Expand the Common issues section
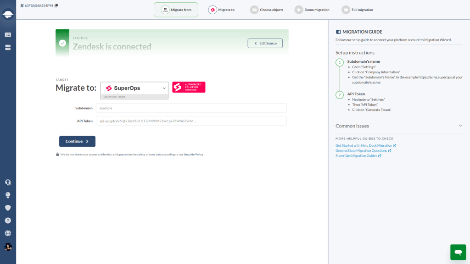Screen dimensions: 470x264 click(399, 126)
